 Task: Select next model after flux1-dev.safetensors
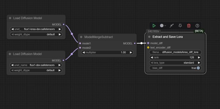[x=59, y=65]
